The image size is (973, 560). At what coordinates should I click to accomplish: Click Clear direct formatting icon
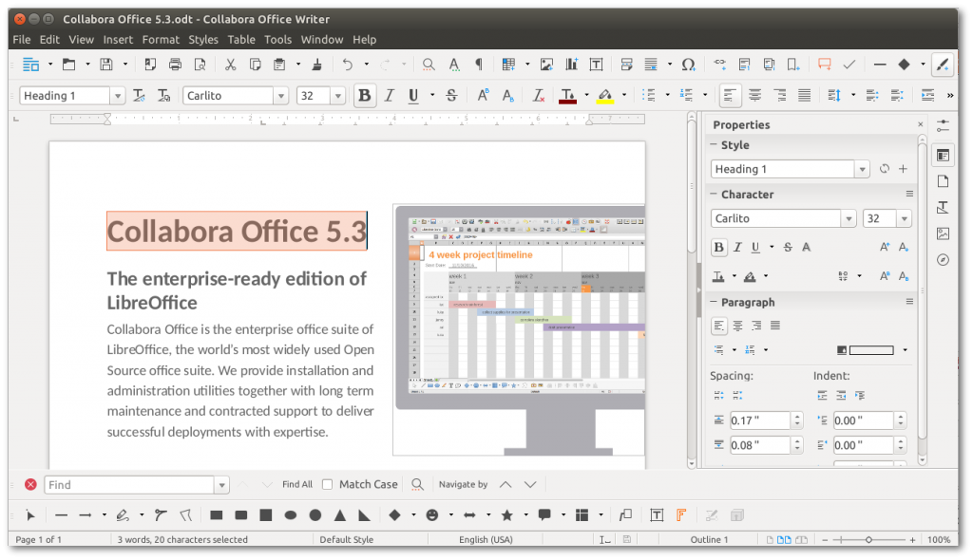(538, 96)
